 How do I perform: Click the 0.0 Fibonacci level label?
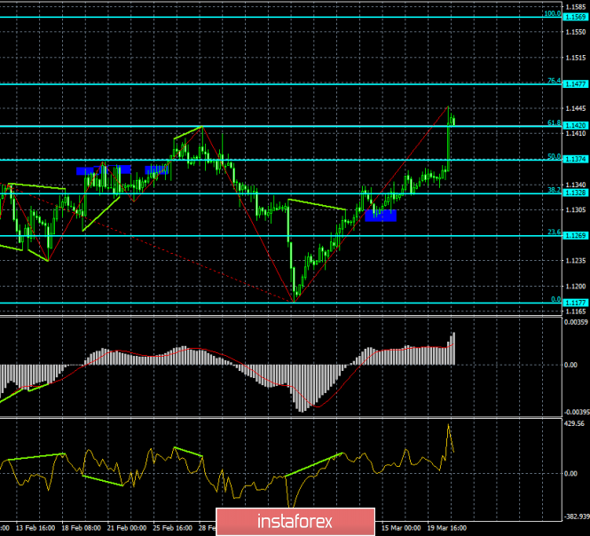556,300
